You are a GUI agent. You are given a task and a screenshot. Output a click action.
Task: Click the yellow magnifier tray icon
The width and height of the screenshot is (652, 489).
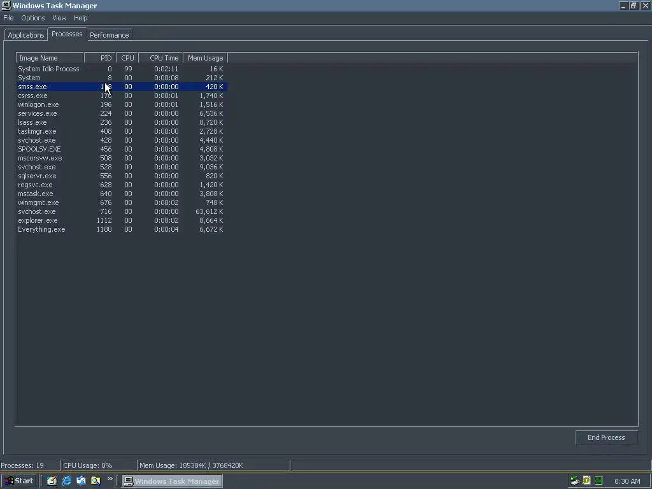586,481
